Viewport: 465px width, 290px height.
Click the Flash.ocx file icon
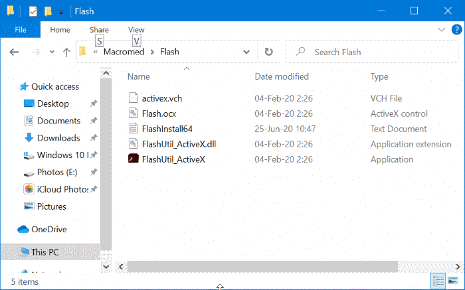[x=133, y=113]
